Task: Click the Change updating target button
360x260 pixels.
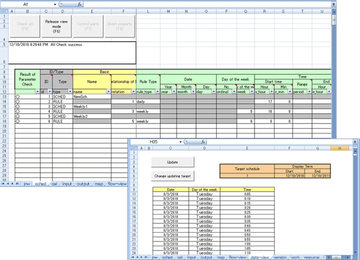Action: tap(173, 176)
